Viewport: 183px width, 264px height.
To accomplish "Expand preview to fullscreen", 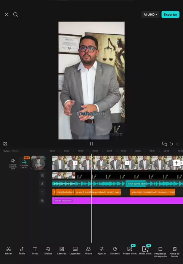I will tap(5, 144).
